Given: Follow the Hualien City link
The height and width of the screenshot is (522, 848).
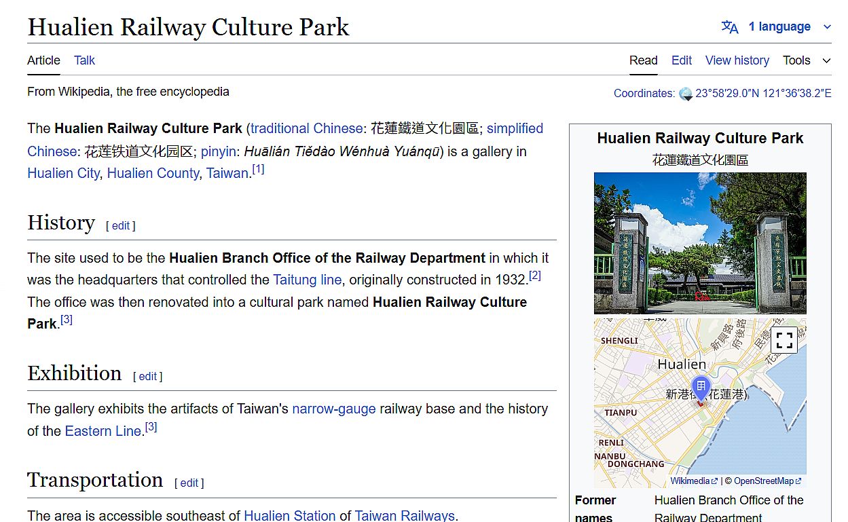Looking at the screenshot, I should pos(63,173).
